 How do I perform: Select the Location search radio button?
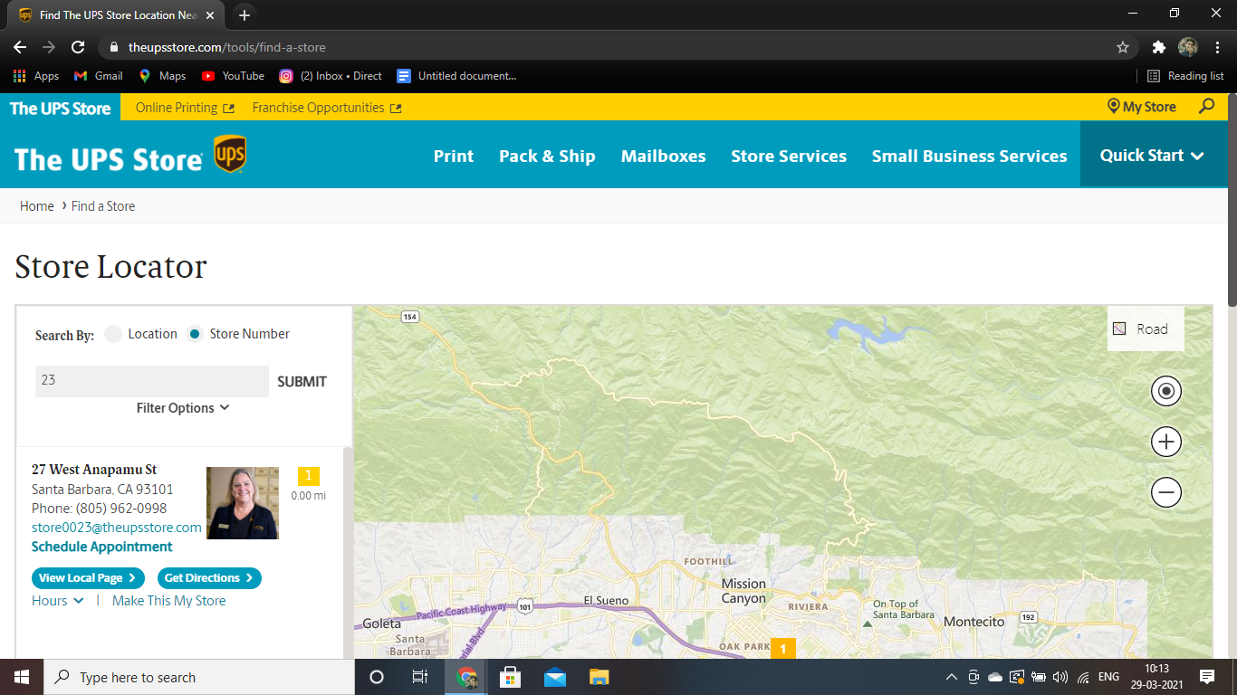[113, 334]
